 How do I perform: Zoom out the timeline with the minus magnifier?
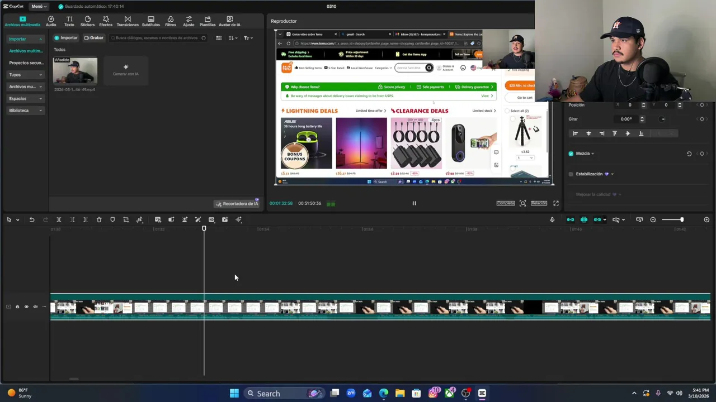pos(653,219)
